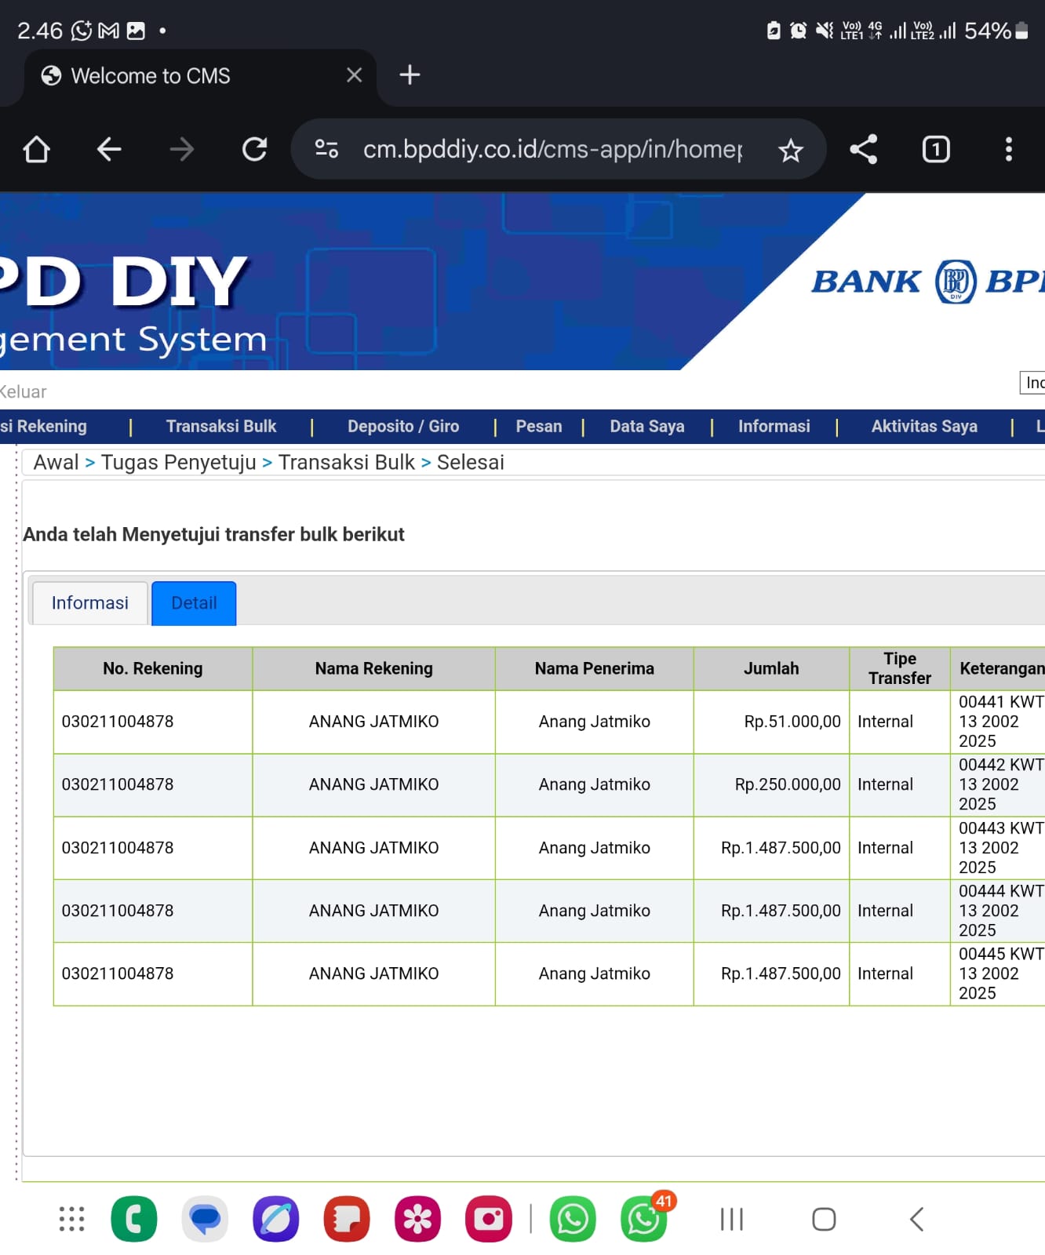Open the partially visible Rekening menu

pos(43,427)
